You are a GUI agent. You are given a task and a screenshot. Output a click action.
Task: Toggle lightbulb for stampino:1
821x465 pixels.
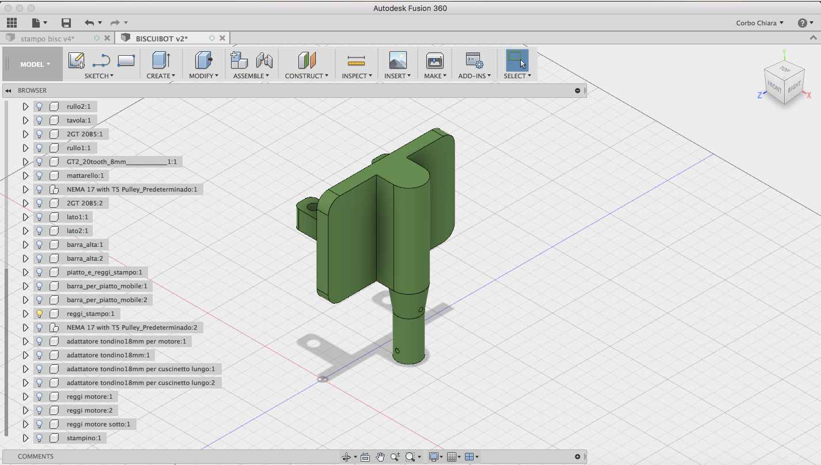point(39,438)
